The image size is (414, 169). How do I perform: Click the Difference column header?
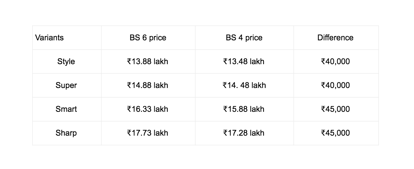[335, 38]
